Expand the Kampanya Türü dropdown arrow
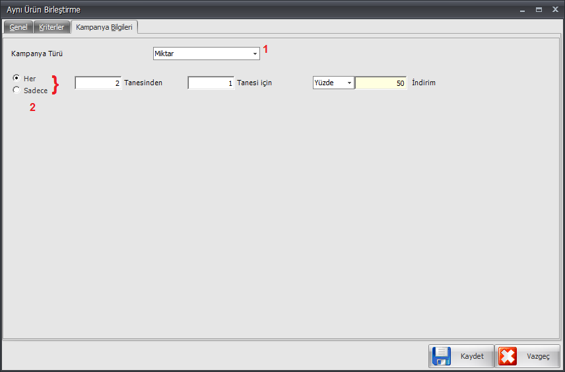 pyautogui.click(x=255, y=54)
